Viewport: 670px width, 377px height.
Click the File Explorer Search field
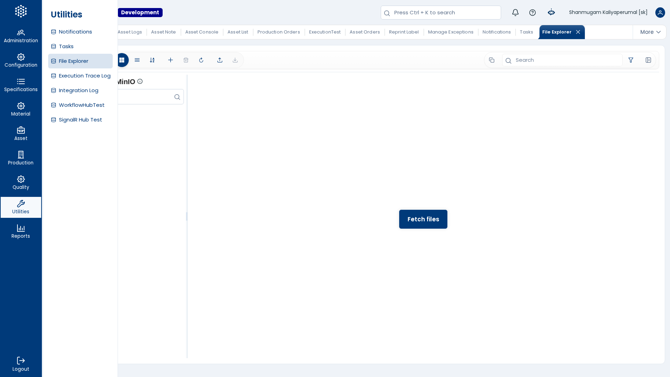click(562, 60)
